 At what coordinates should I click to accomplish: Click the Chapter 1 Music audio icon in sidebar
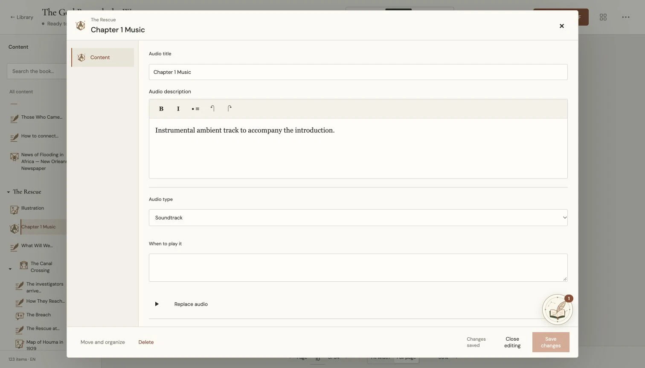tap(15, 228)
